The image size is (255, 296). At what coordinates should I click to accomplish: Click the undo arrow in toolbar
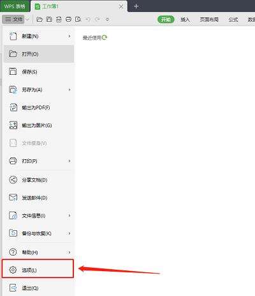(88, 20)
